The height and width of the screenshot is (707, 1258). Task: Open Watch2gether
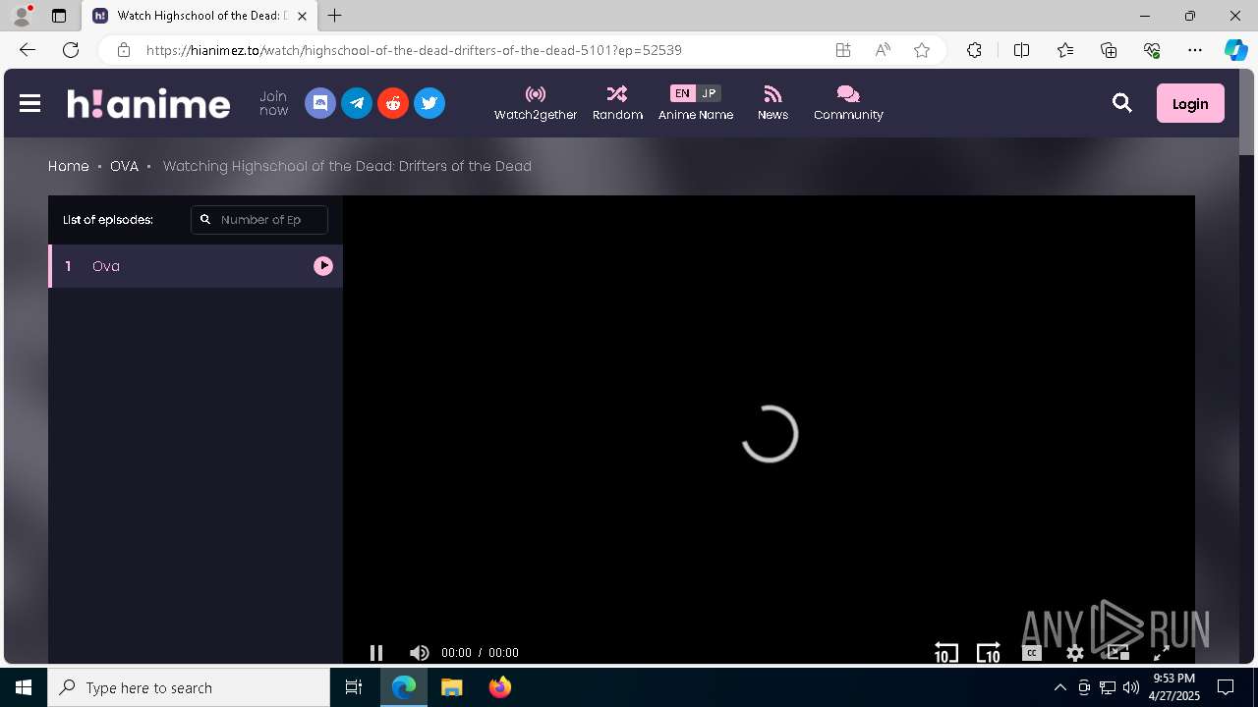coord(536,103)
